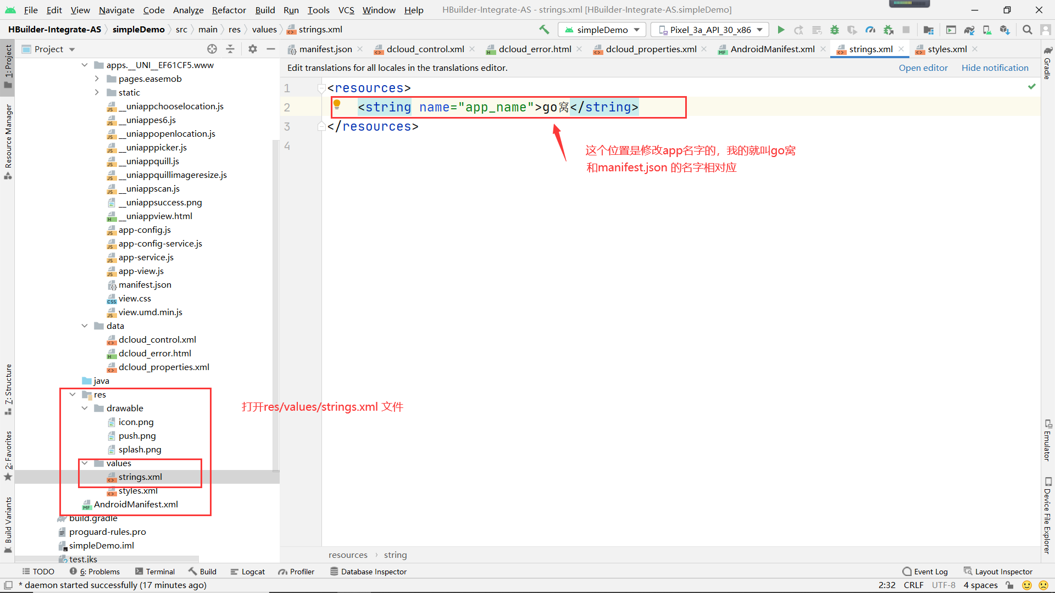
Task: Click the Project panel settings gear
Action: pos(252,49)
